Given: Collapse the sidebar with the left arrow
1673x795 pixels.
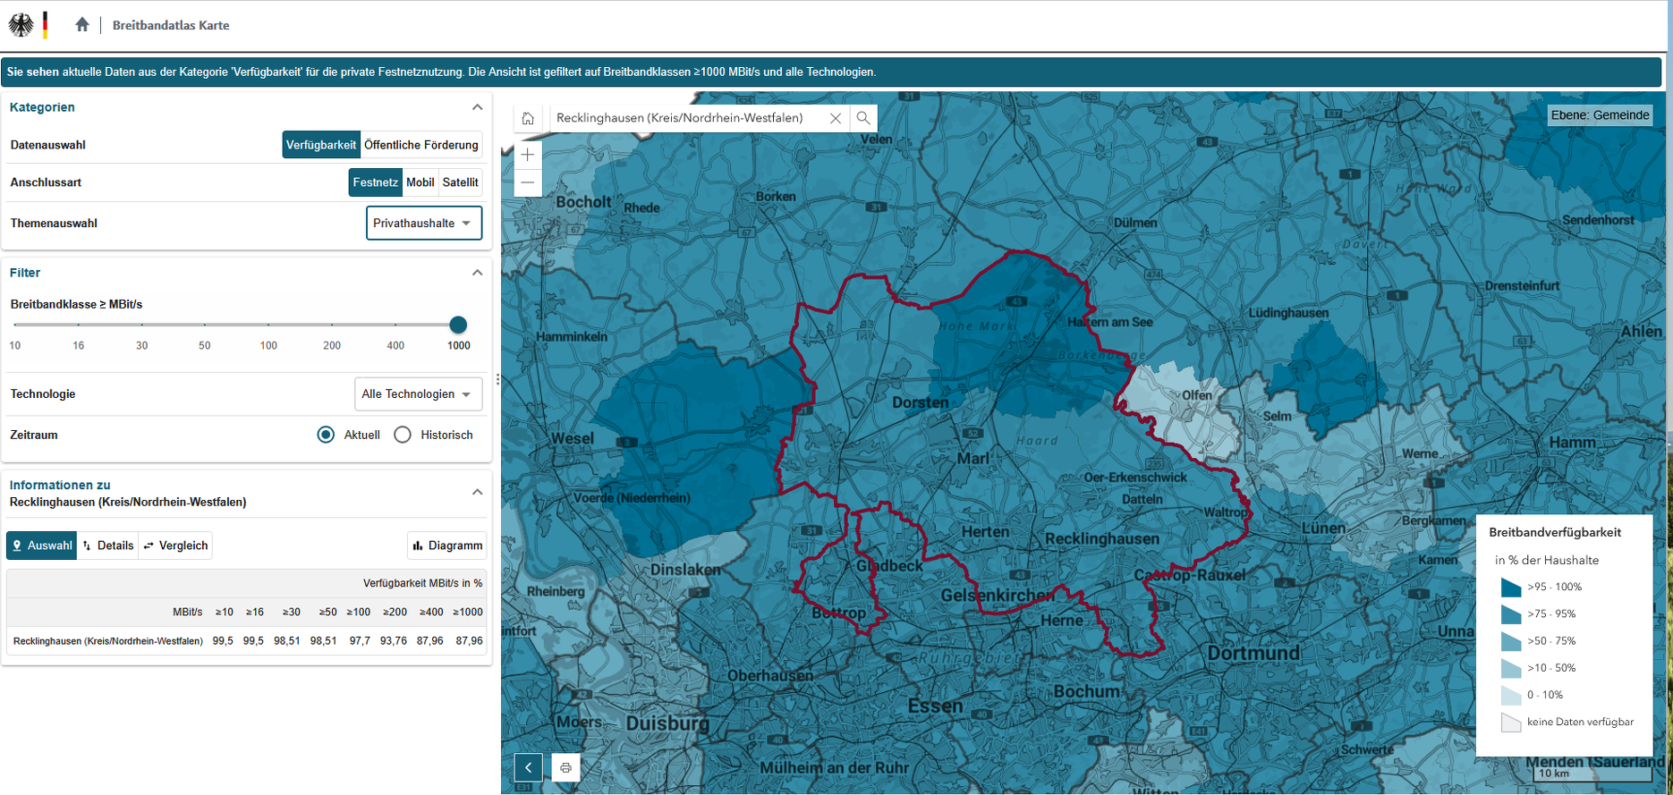Looking at the screenshot, I should pyautogui.click(x=528, y=767).
